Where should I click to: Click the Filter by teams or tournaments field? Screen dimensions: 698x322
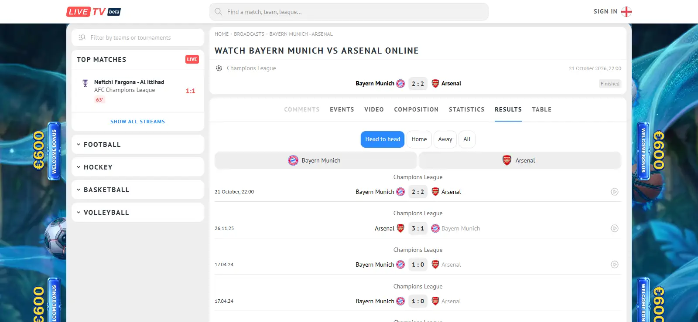coord(138,37)
